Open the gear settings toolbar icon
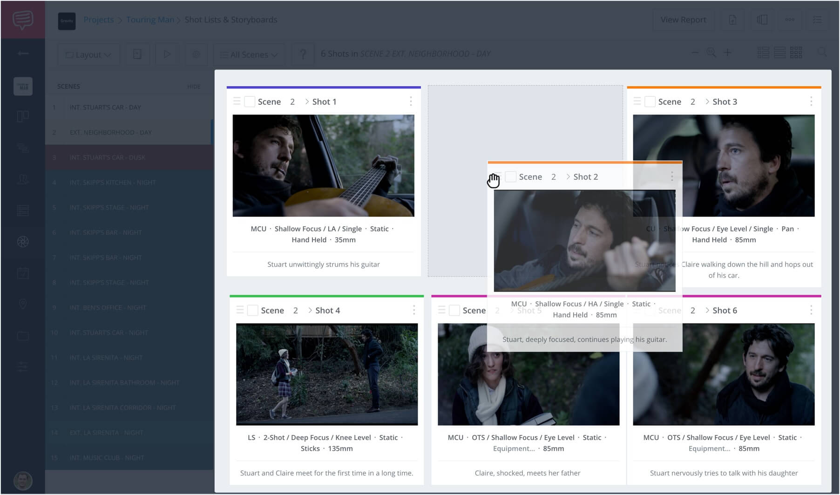 pos(196,54)
